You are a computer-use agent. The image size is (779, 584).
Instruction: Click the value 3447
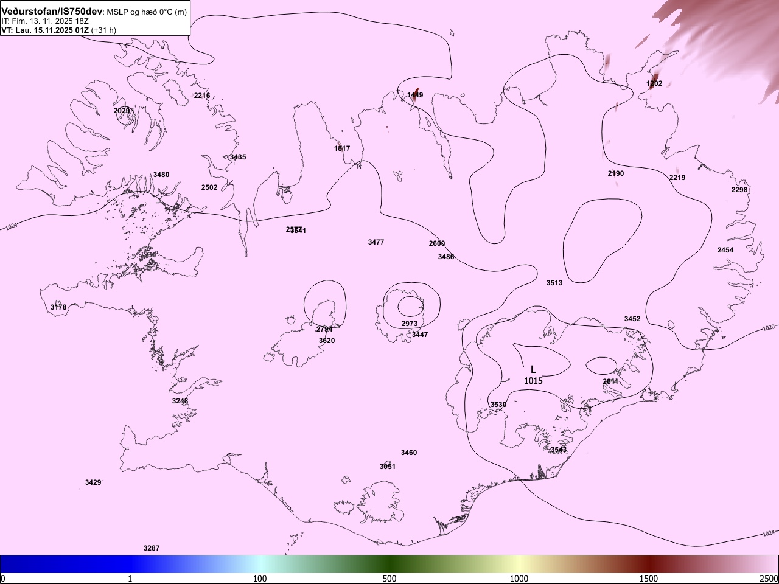tap(420, 335)
